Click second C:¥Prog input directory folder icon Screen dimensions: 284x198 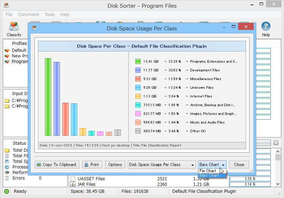point(7,106)
